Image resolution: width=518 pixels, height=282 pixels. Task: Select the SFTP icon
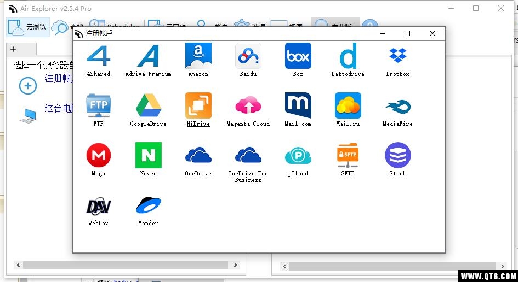[348, 155]
